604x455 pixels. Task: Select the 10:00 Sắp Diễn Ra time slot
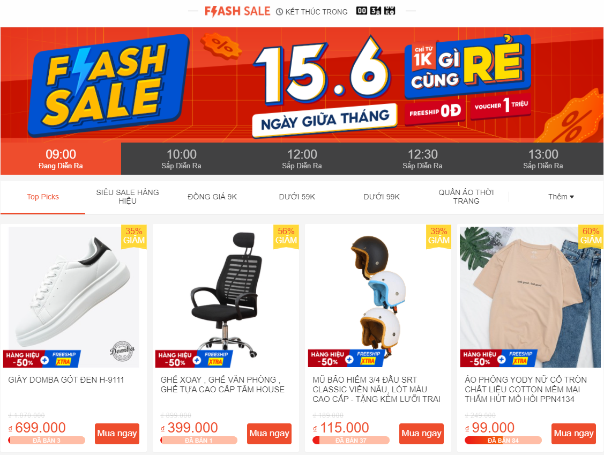pos(182,159)
